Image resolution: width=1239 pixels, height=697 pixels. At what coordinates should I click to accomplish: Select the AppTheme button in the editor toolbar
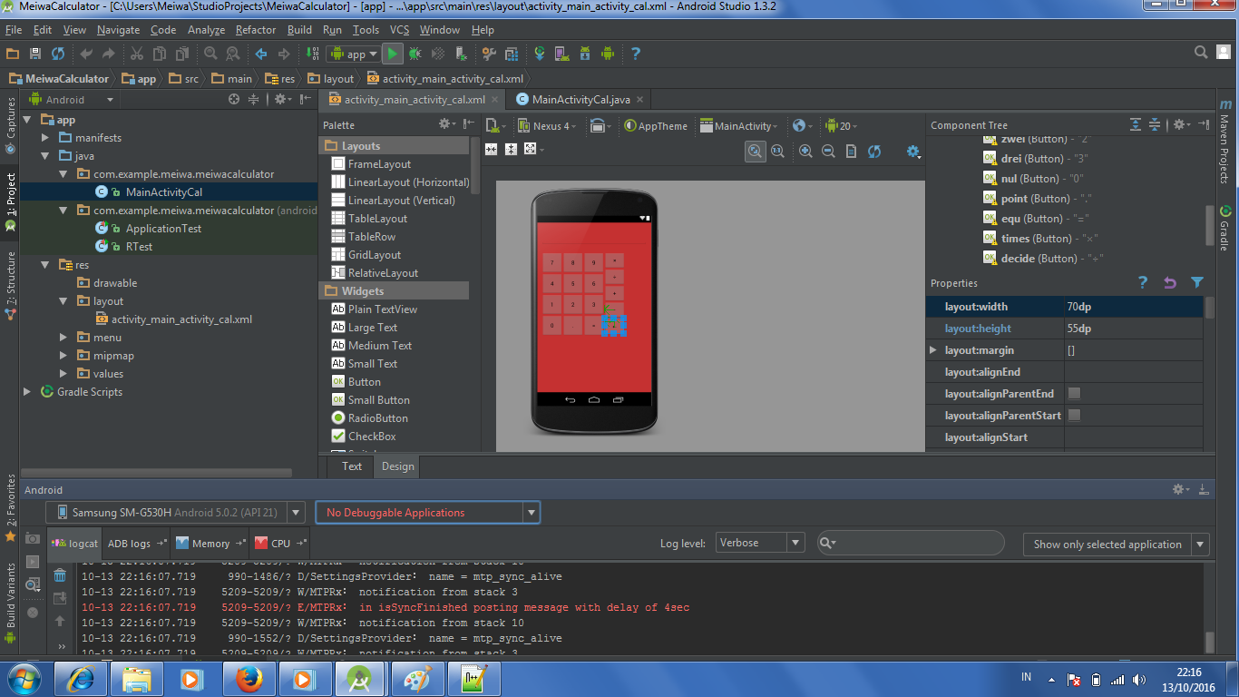point(655,125)
